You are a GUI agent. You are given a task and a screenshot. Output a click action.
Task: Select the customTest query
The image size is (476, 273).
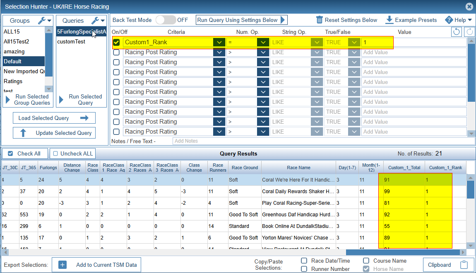71,41
